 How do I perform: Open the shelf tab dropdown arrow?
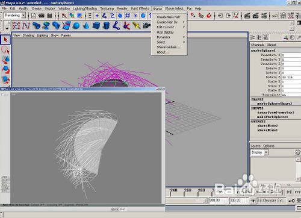(7, 28)
